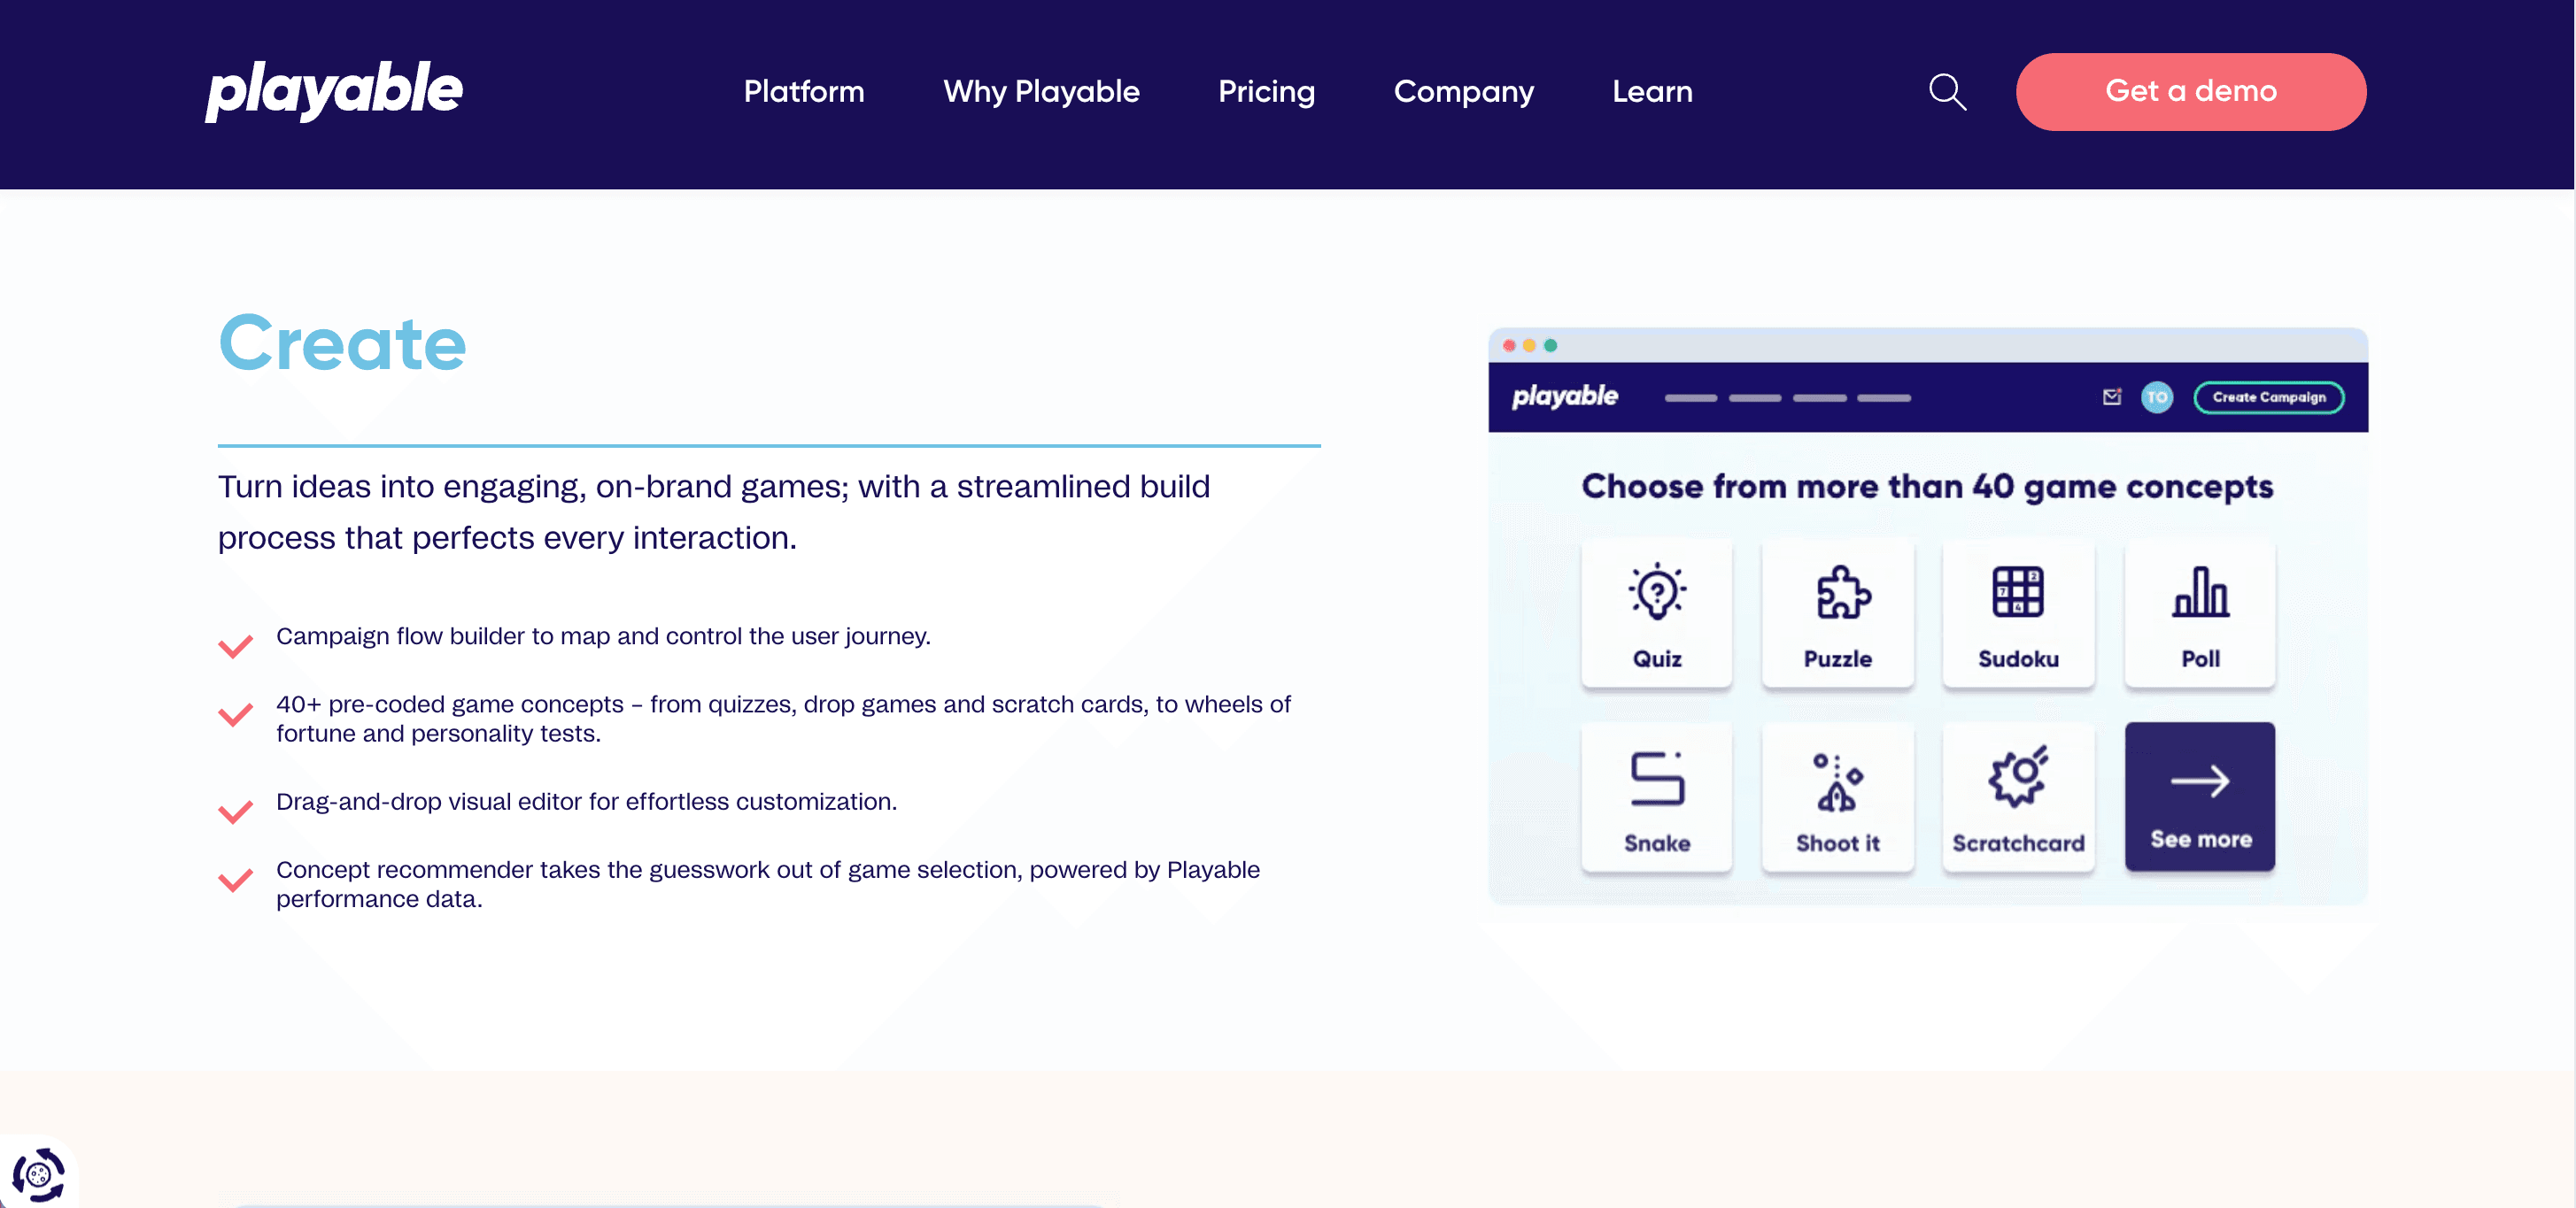Open the search magnifier icon
The width and height of the screenshot is (2576, 1208).
tap(1947, 92)
